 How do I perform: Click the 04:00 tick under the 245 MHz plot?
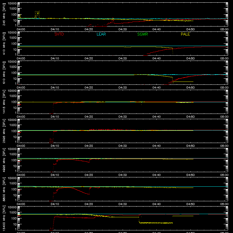[x=21, y=29]
